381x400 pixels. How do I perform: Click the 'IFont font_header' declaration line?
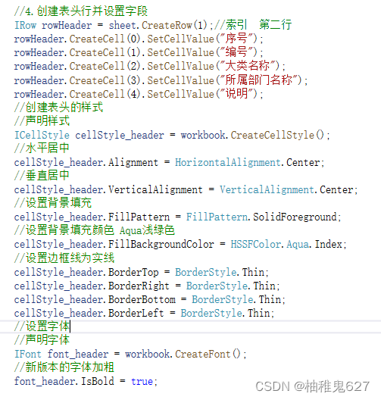(x=130, y=354)
